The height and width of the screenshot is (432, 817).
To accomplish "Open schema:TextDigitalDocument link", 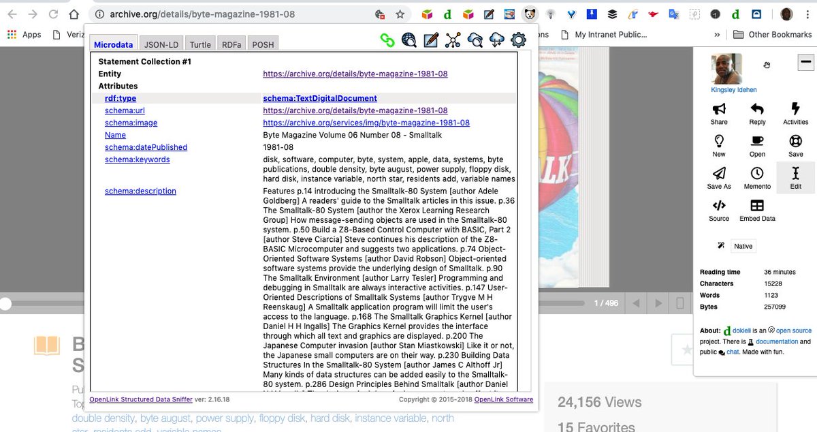I will (x=320, y=98).
